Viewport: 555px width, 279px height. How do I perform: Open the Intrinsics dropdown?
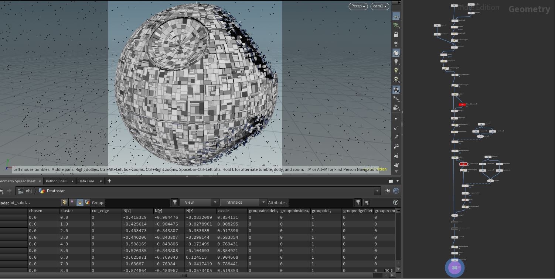pos(243,202)
